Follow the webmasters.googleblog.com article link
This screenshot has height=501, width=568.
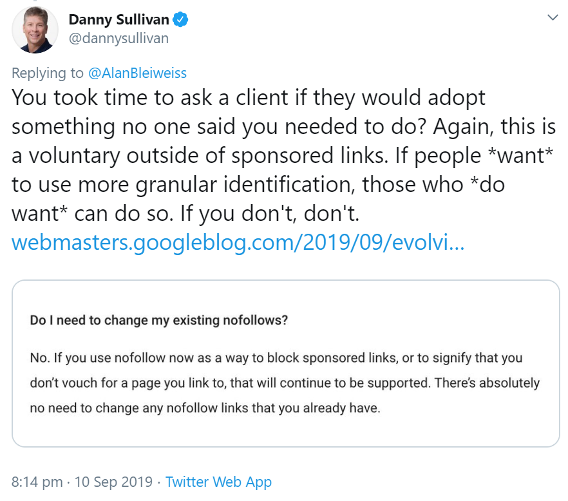[x=238, y=243]
